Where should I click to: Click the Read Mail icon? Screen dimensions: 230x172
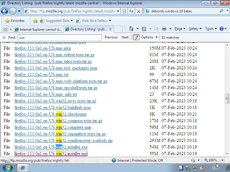point(156,29)
